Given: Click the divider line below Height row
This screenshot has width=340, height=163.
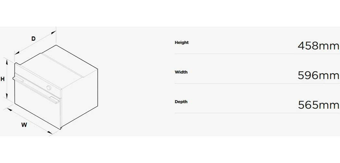Looking at the screenshot, I should [x=257, y=54].
